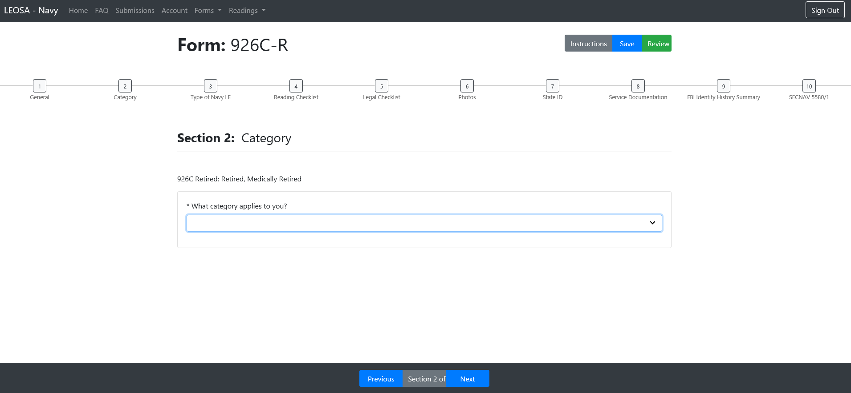Open step 9 FBI Identity History Summary

click(x=724, y=86)
